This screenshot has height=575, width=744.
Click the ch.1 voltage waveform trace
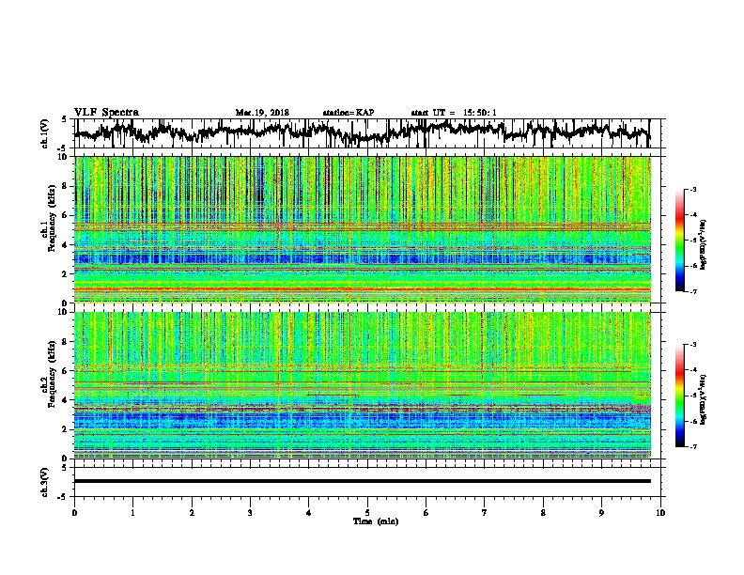pyautogui.click(x=363, y=132)
